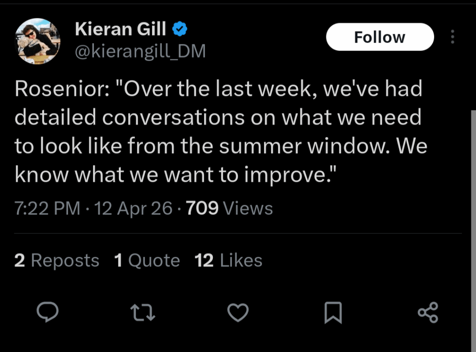View the 12 Likes list

(x=228, y=261)
